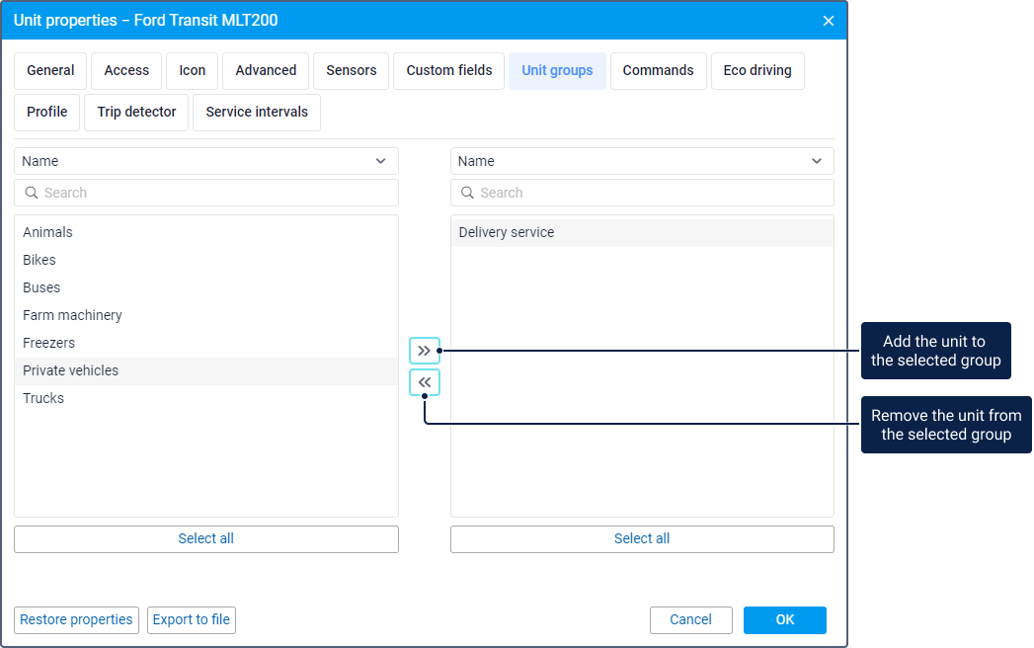Confirm changes with the OK button
This screenshot has height=648, width=1034.
click(784, 620)
